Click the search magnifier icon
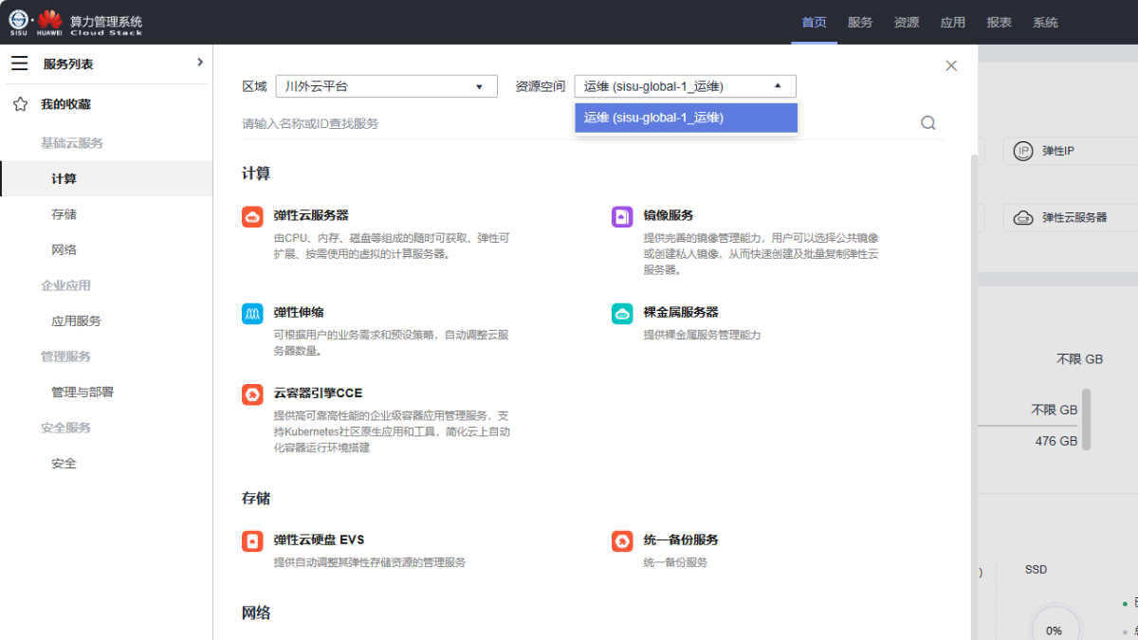The image size is (1138, 640). (x=928, y=123)
